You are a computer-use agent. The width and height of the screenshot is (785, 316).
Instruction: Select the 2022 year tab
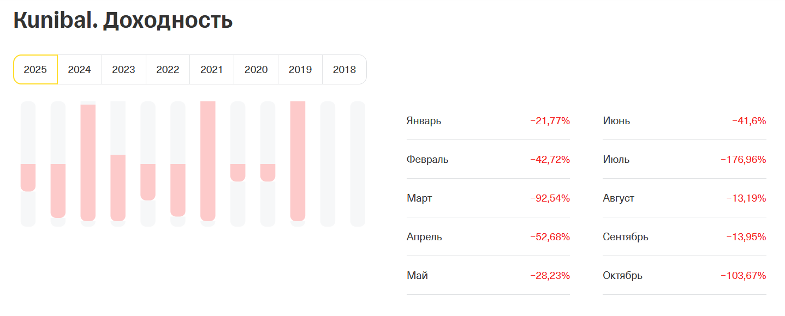pyautogui.click(x=168, y=70)
